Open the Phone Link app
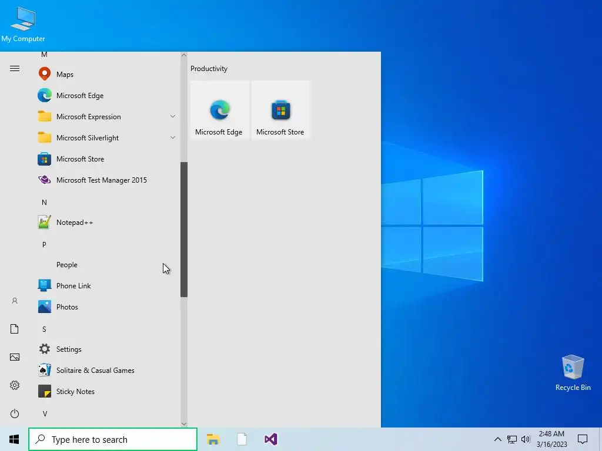602x451 pixels. point(107,286)
